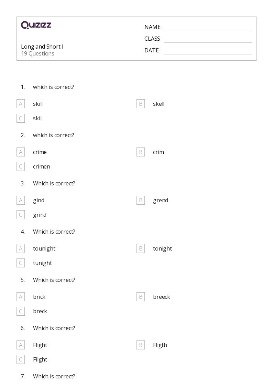Mark option C box for 'tunight'

(x=21, y=263)
